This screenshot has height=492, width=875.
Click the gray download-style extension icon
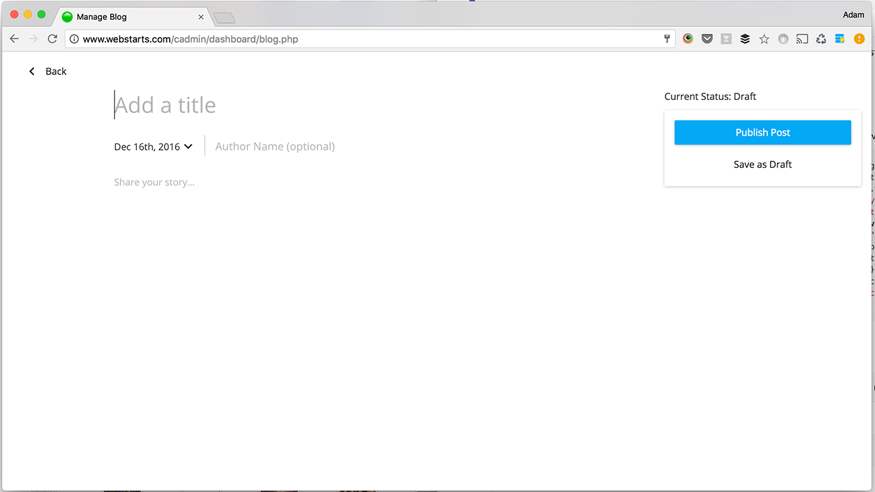tap(726, 38)
